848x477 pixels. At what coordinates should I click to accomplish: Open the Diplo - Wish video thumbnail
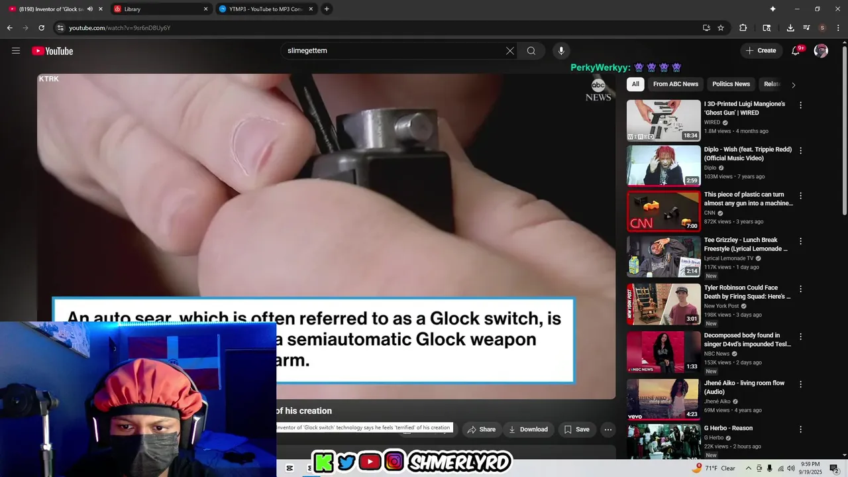pos(663,166)
